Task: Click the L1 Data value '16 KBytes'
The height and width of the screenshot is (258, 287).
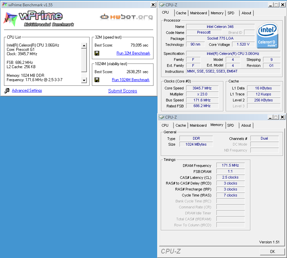Action: 263,88
